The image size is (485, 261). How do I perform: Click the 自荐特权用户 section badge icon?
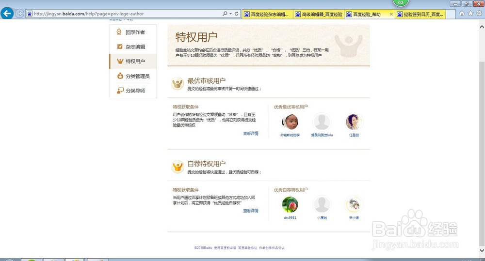click(178, 167)
